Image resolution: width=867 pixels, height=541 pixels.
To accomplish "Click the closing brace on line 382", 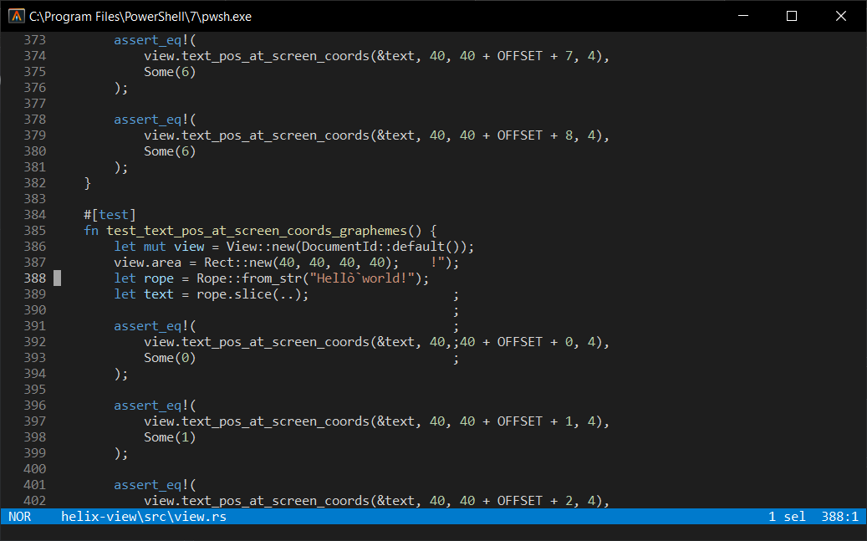I will (87, 183).
